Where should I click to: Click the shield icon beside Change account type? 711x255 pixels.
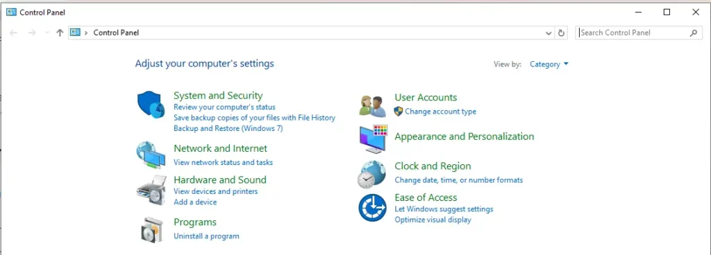(398, 112)
